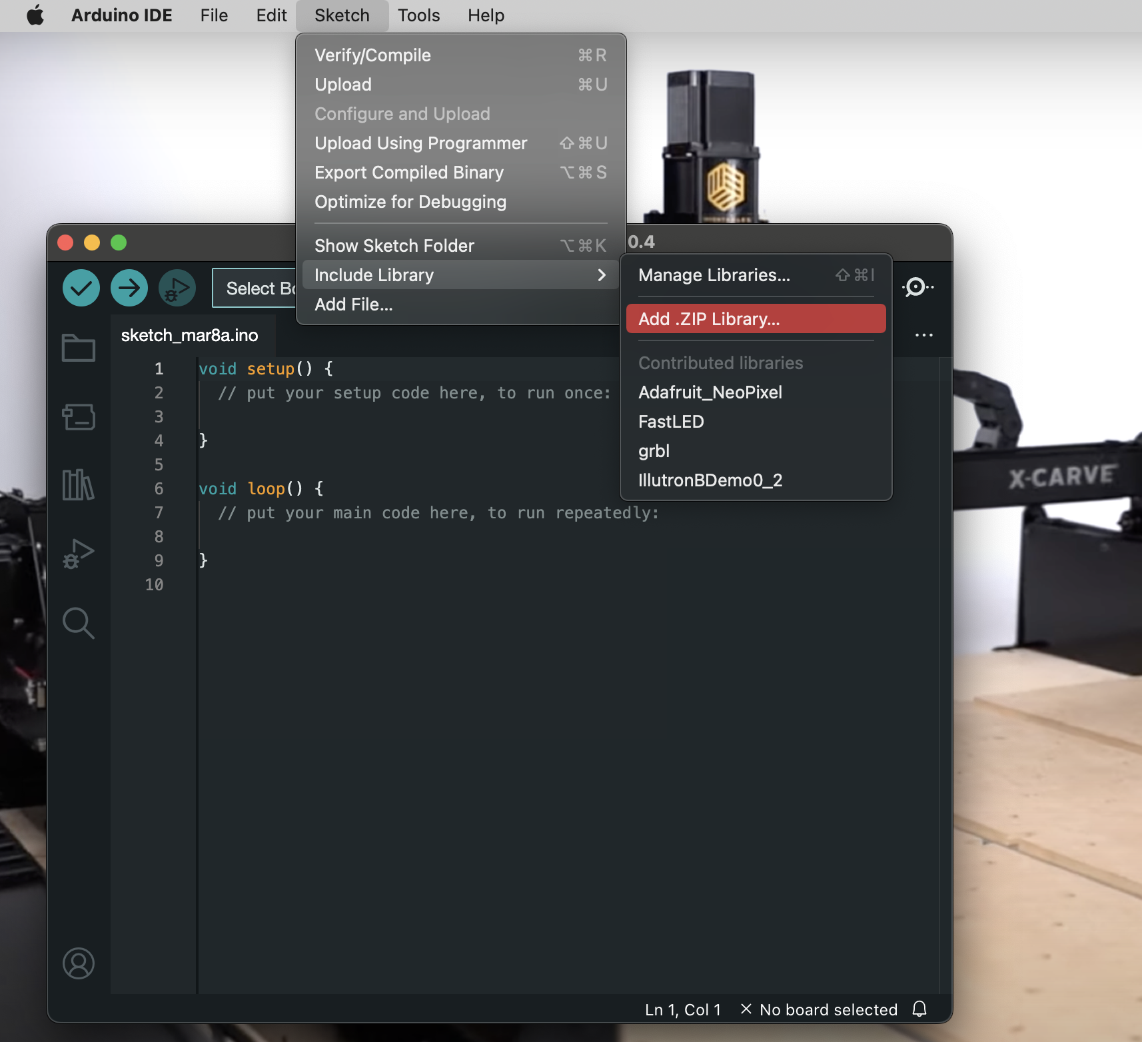Click No board selected status

819,1010
